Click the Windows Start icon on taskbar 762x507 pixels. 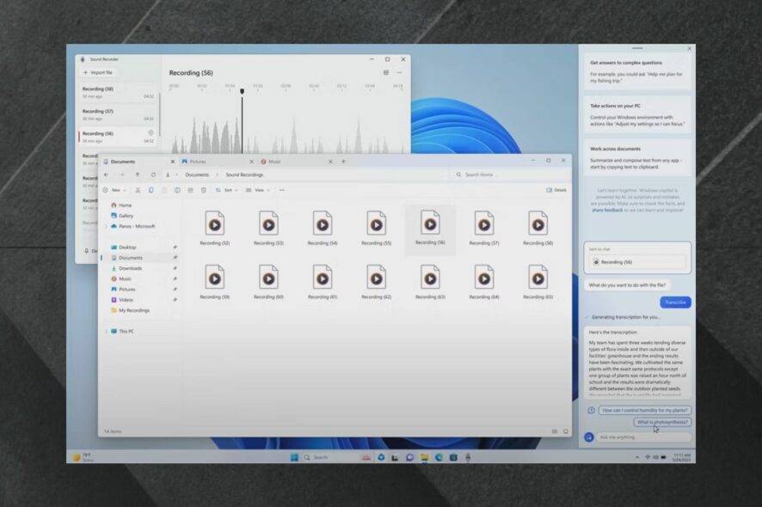pos(294,457)
